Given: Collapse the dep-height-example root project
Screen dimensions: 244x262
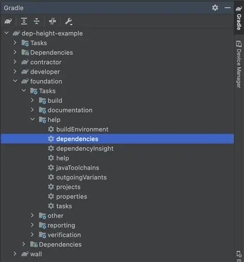Looking at the screenshot, I should click(x=7, y=33).
